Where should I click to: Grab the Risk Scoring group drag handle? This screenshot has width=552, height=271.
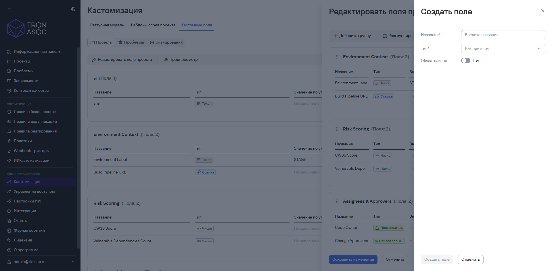pyautogui.click(x=337, y=129)
